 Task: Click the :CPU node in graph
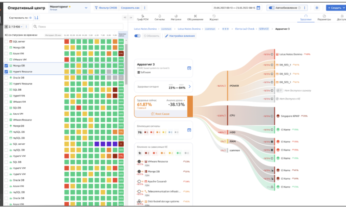(232, 116)
